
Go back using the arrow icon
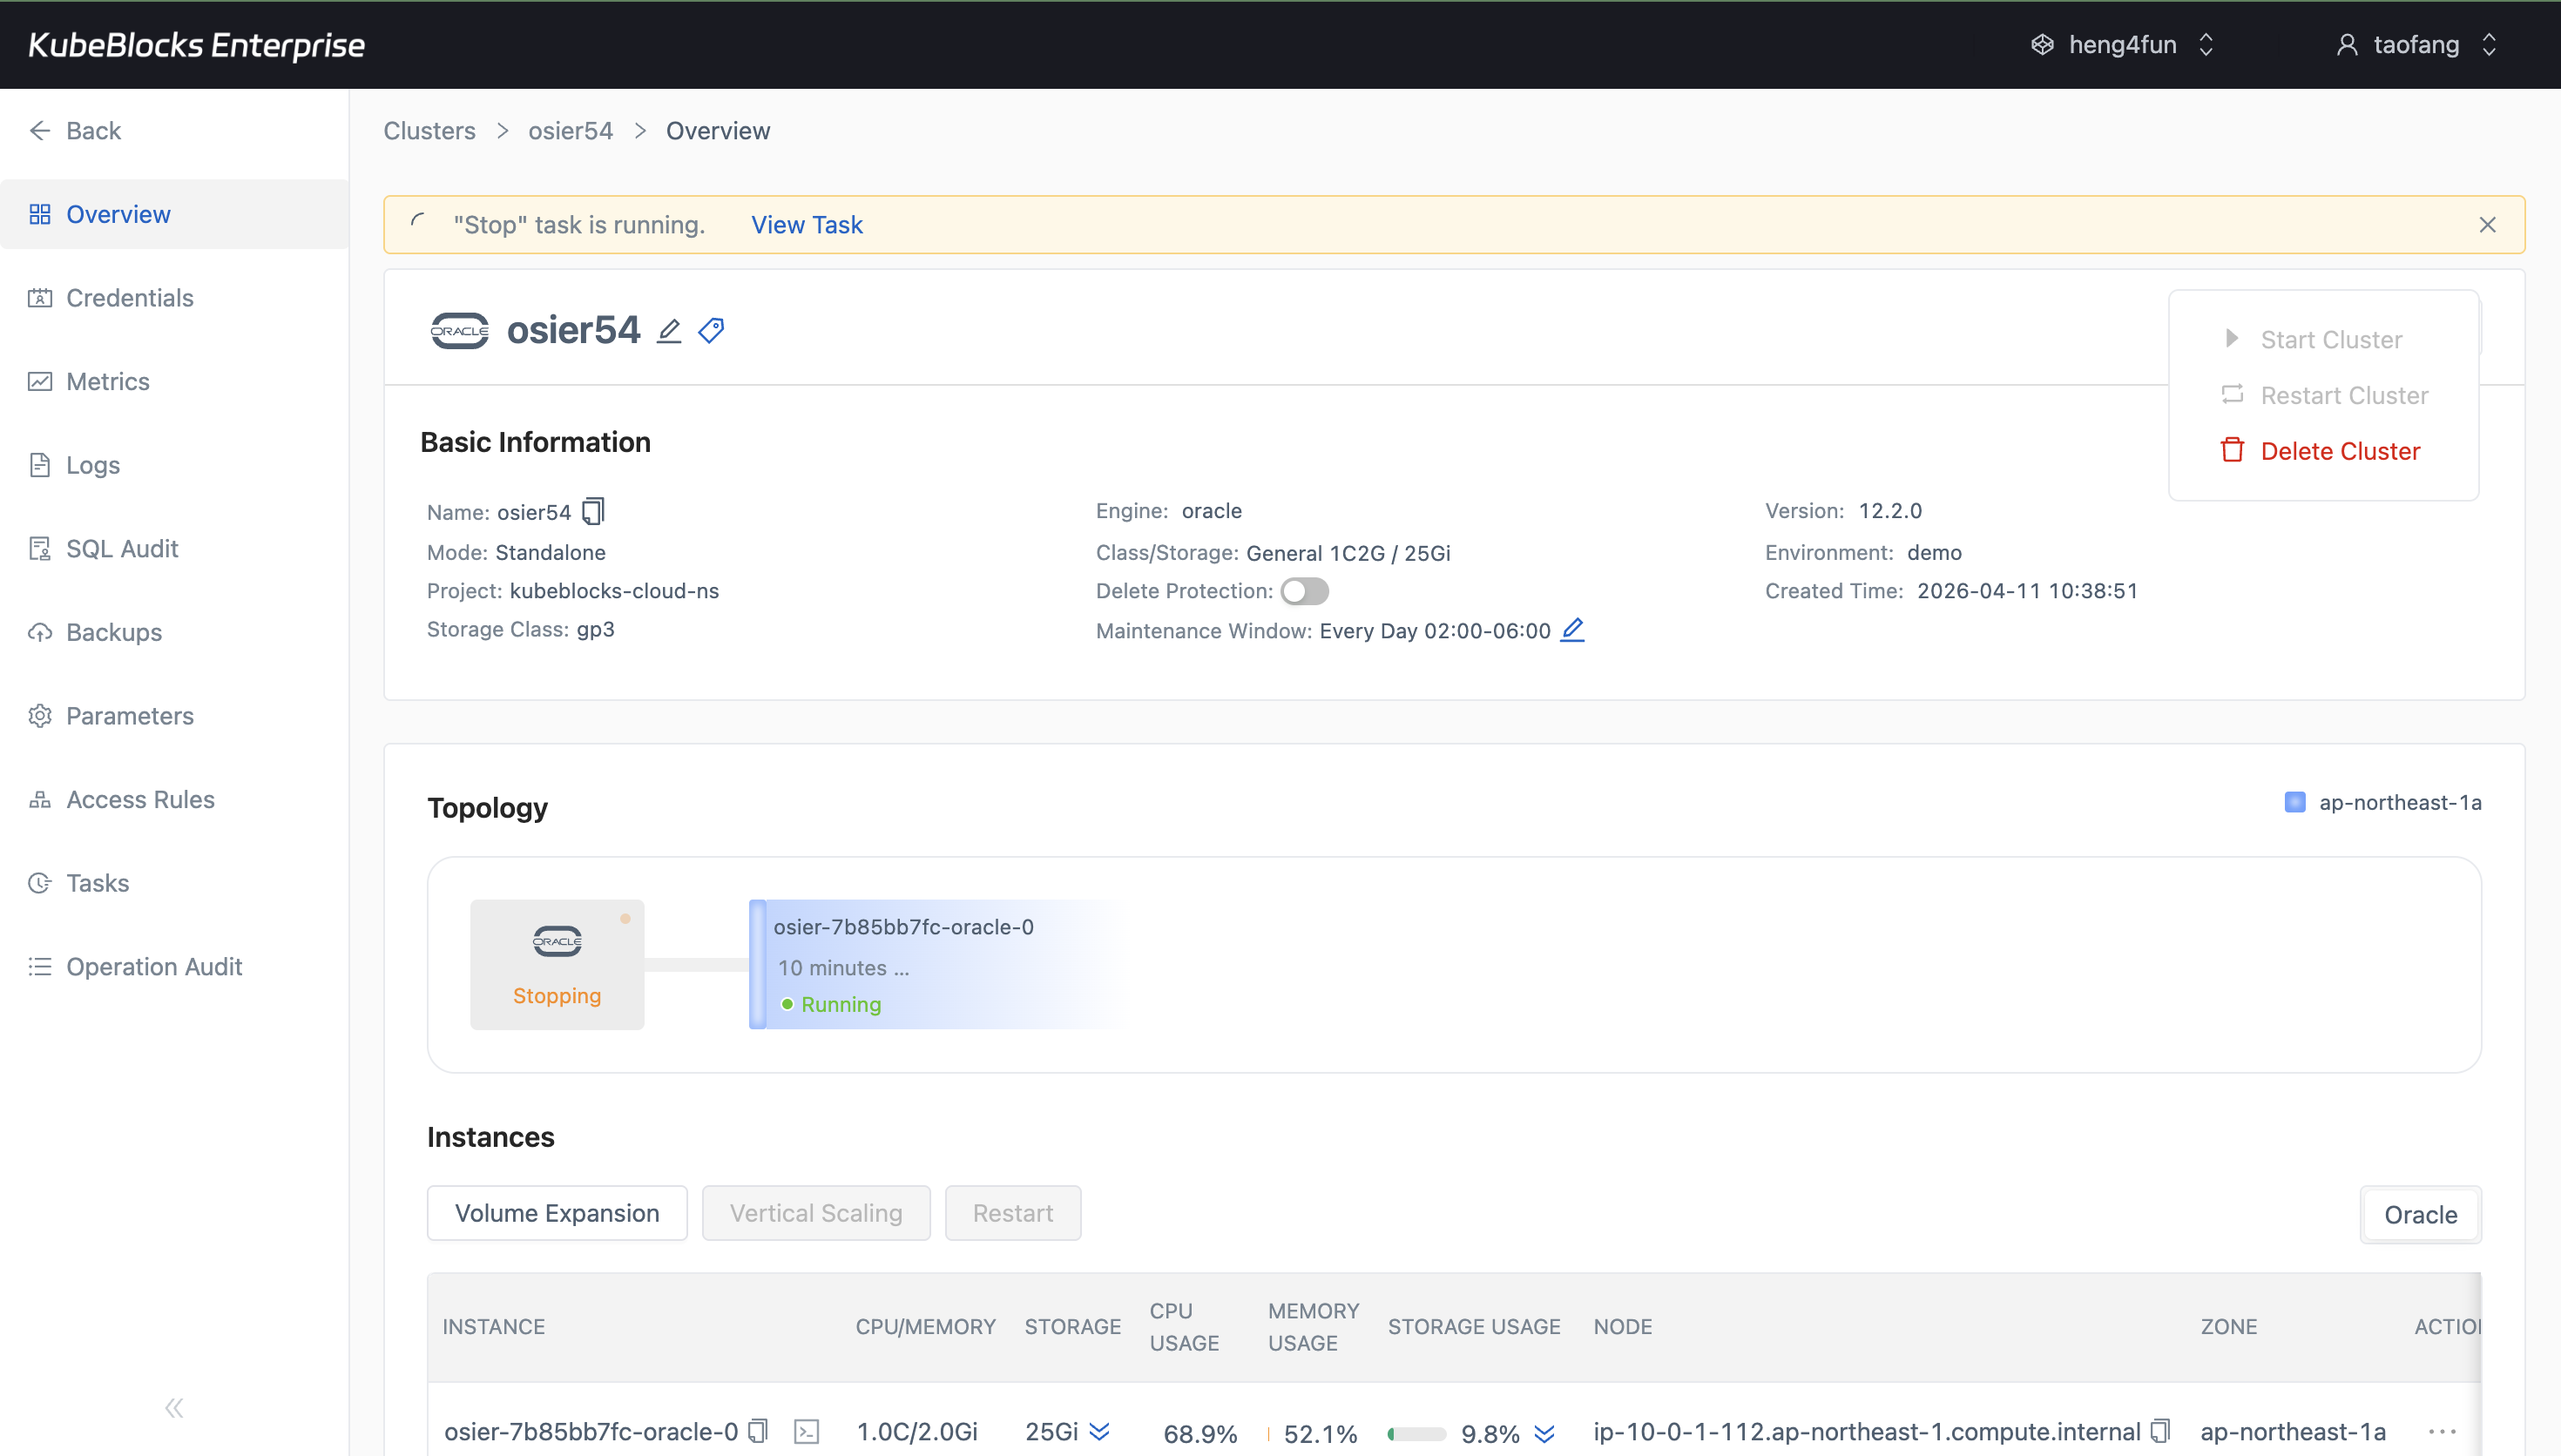pyautogui.click(x=40, y=130)
